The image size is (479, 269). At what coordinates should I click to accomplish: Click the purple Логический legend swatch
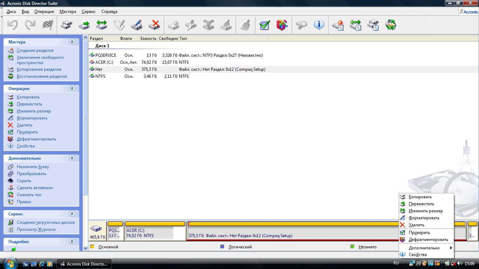tap(222, 247)
